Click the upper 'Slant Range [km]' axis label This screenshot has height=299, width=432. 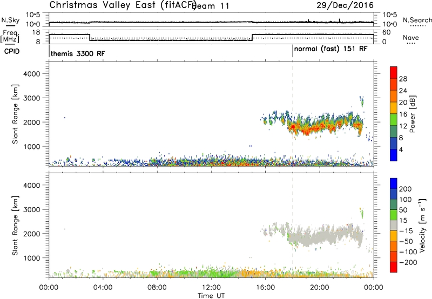click(x=16, y=114)
